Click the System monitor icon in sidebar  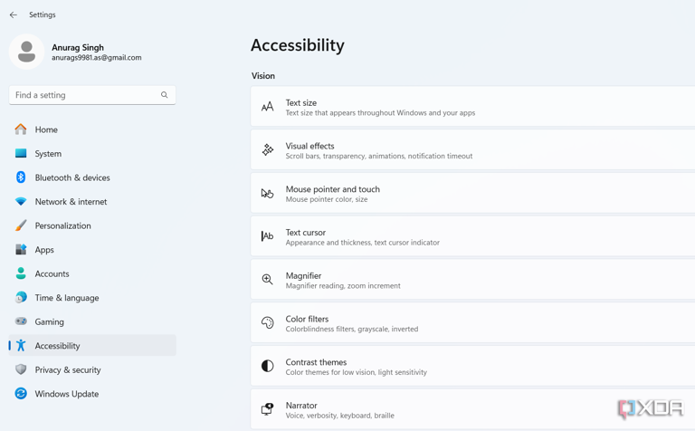(21, 153)
